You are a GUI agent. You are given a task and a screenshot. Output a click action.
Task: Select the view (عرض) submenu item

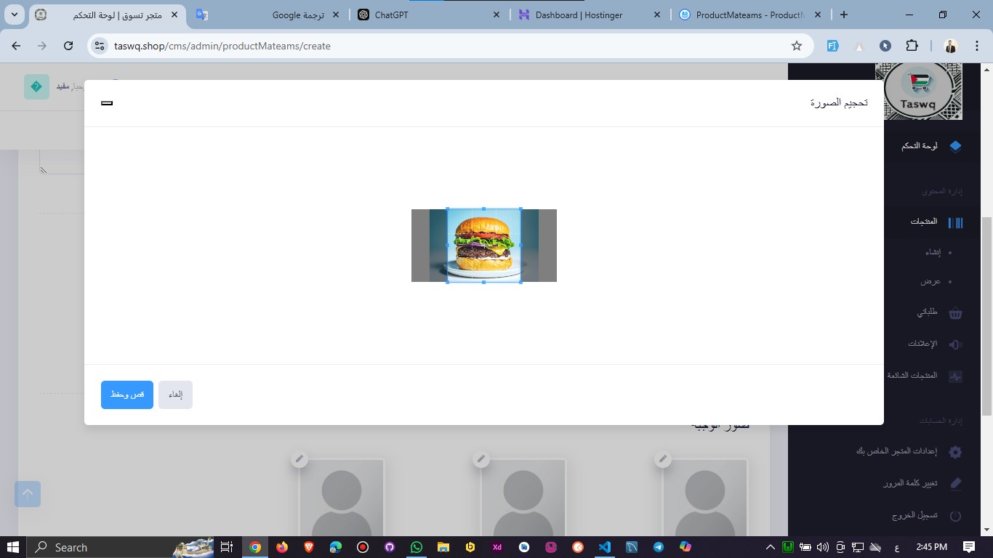tap(930, 281)
